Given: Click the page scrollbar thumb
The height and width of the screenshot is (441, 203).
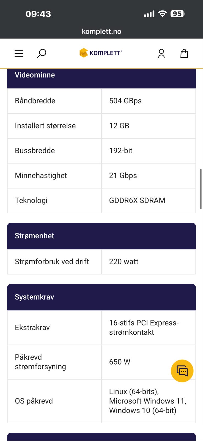Looking at the screenshot, I should [x=201, y=189].
